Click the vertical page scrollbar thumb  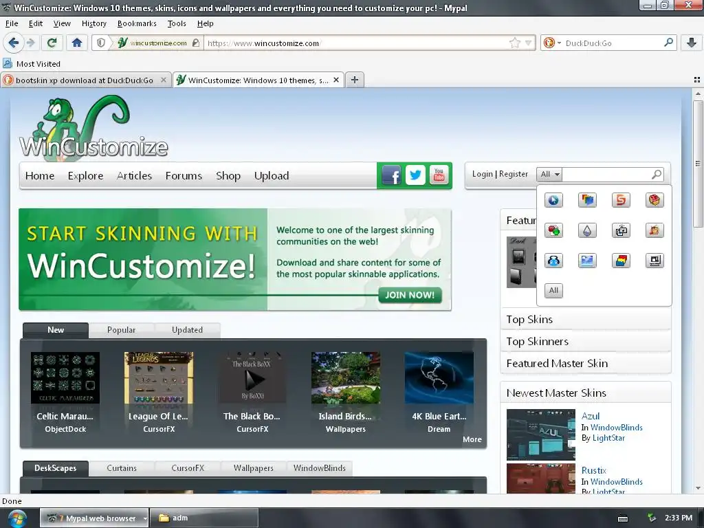[x=697, y=164]
